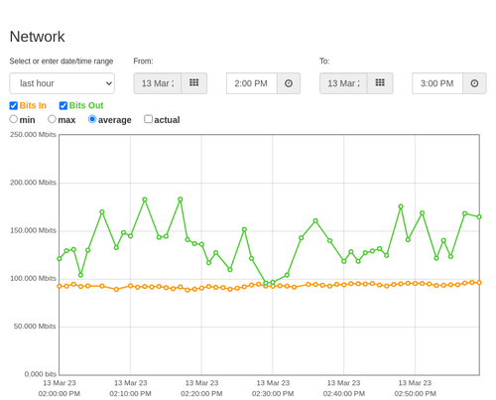Screen dimensions: 496x400
Task: Click the To time field showing 3:00 PM
Action: pyautogui.click(x=437, y=83)
